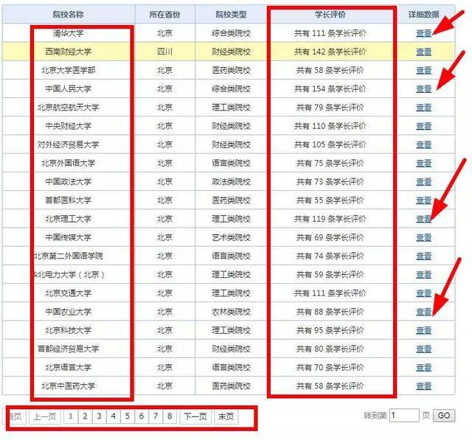
Task: Open 查看 link for 清华大学
Action: click(423, 33)
